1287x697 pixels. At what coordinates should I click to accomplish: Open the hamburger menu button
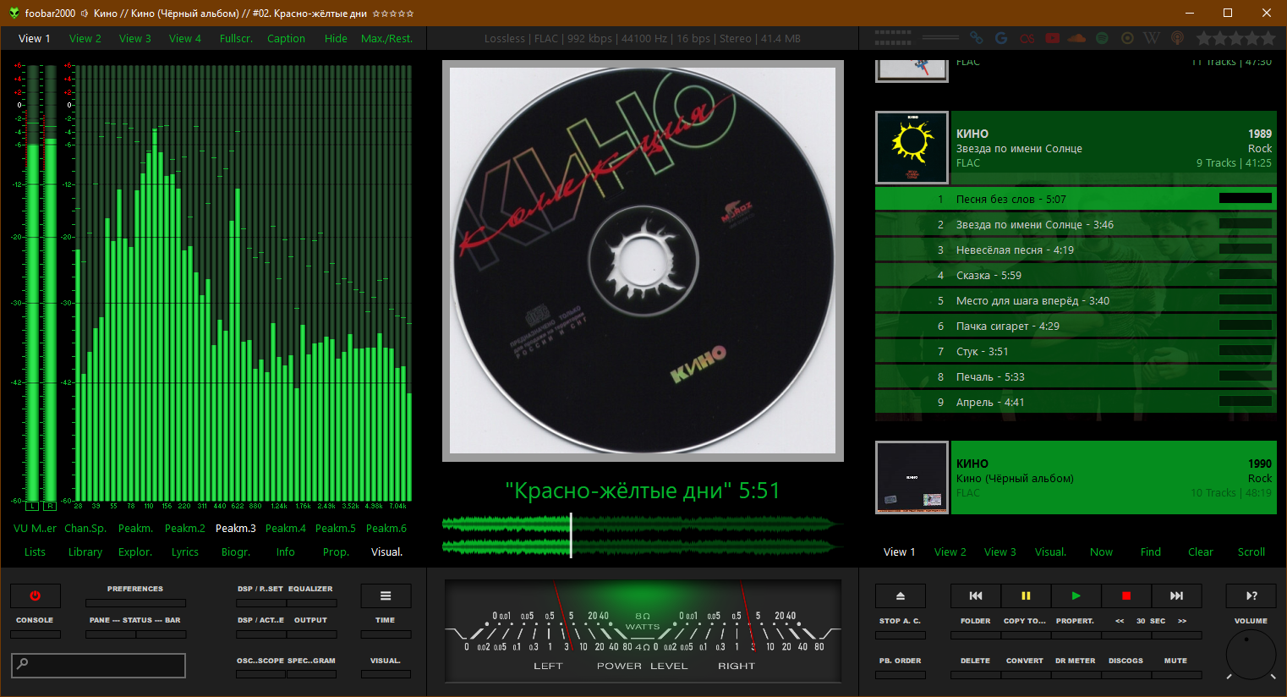[x=386, y=595]
